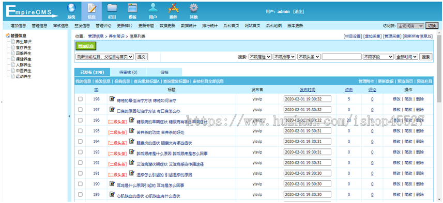
Task: Open 查询重复标题A link
Action: pos(147,81)
